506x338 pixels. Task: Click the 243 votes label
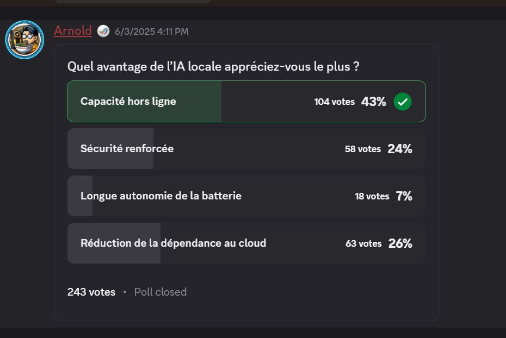tap(91, 292)
